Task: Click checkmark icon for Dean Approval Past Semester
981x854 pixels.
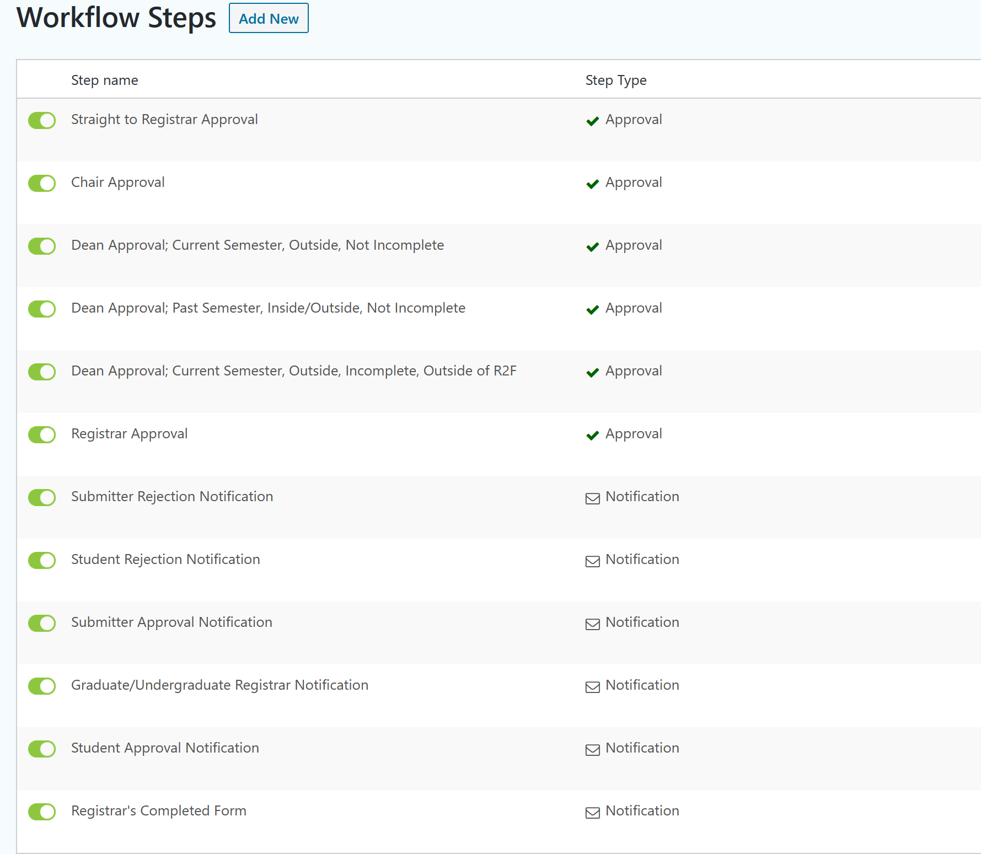Action: pyautogui.click(x=593, y=310)
